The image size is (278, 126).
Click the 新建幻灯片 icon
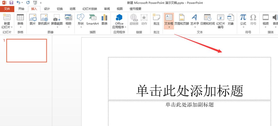pyautogui.click(x=7, y=17)
